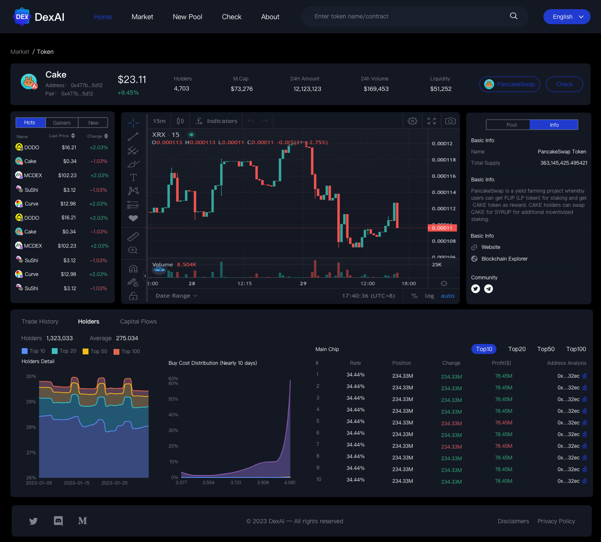Toggle percent scale on chart
The width and height of the screenshot is (601, 542).
coord(414,296)
